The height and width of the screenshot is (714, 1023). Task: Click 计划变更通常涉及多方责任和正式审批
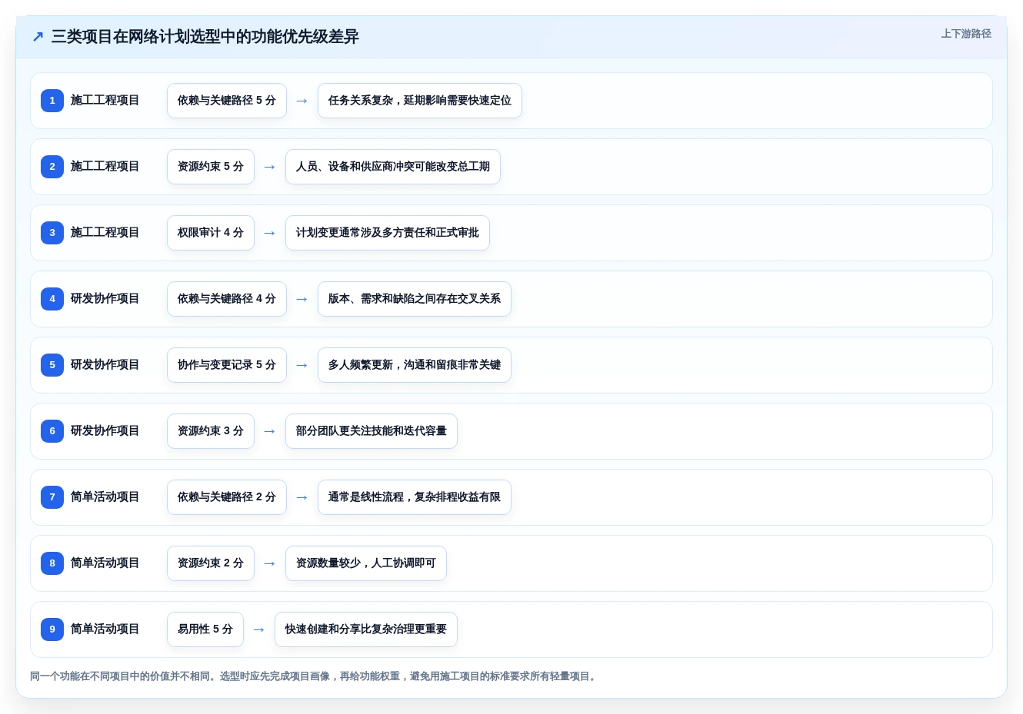click(x=388, y=233)
